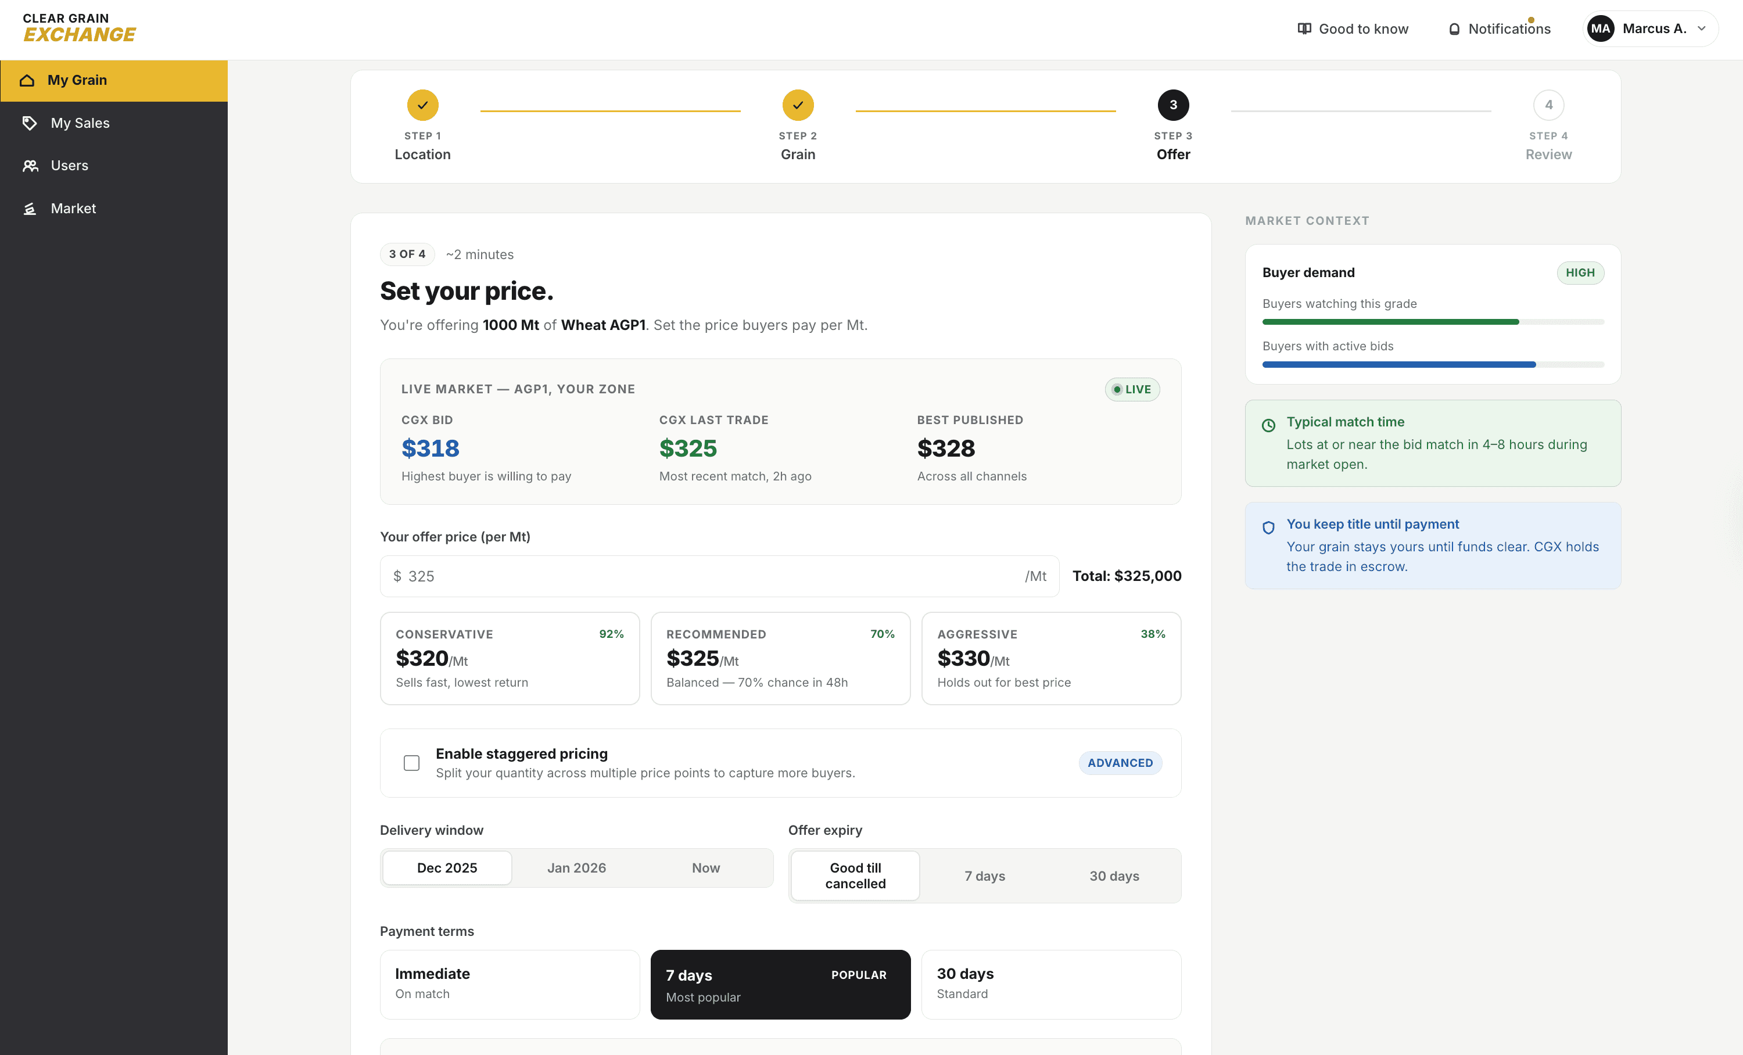This screenshot has width=1743, height=1055.
Task: Click the Good to know book icon
Action: click(x=1304, y=29)
